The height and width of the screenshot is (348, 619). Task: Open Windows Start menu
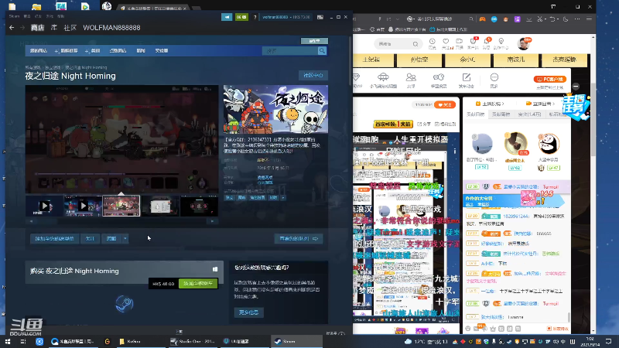pyautogui.click(x=8, y=341)
